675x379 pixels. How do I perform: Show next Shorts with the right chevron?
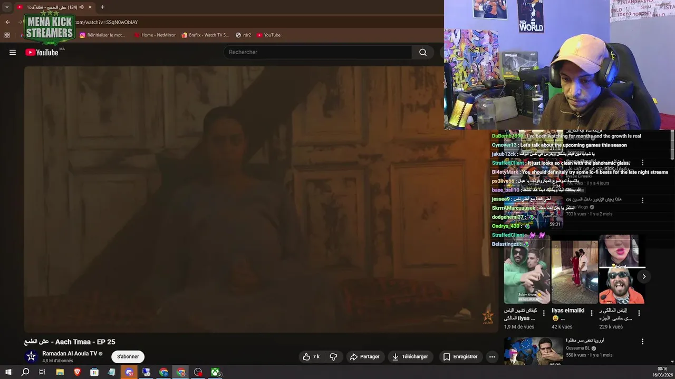coord(644,276)
